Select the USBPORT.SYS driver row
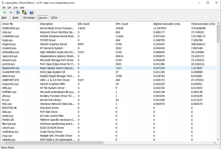 (109, 80)
